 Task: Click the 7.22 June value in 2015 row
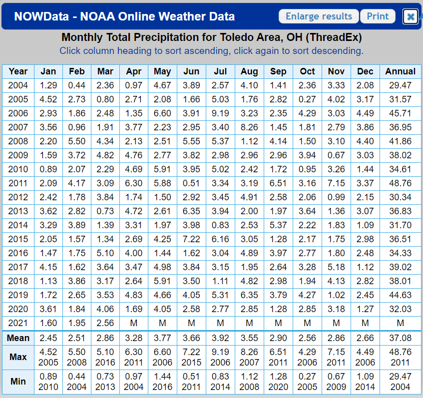tap(191, 239)
